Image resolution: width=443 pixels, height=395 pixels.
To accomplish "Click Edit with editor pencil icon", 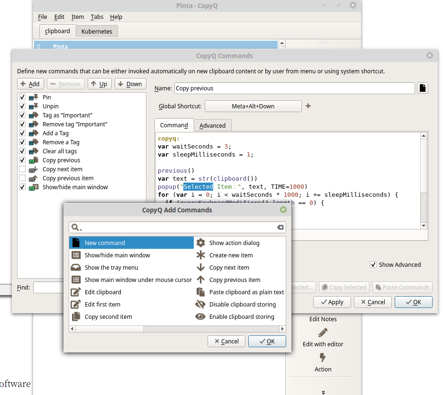I will (323, 333).
